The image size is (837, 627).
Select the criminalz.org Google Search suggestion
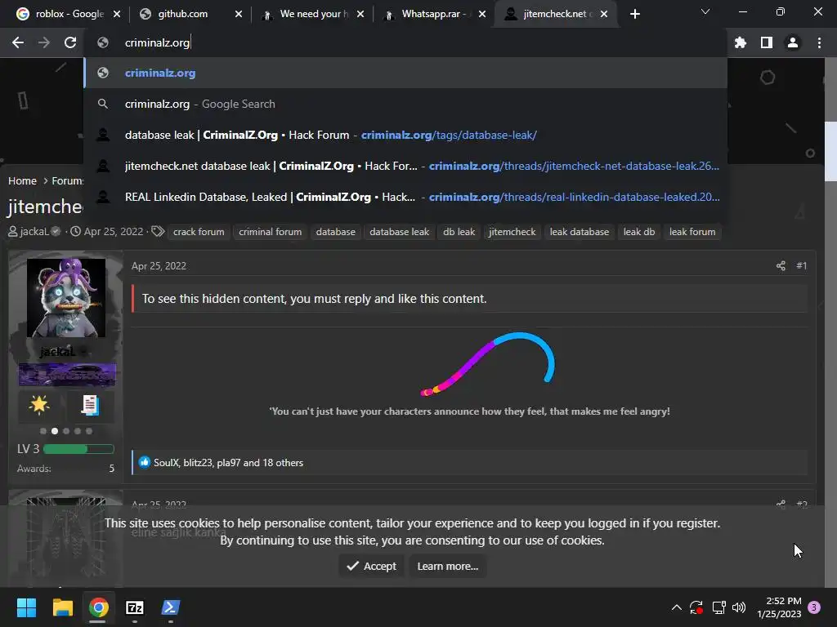click(405, 104)
